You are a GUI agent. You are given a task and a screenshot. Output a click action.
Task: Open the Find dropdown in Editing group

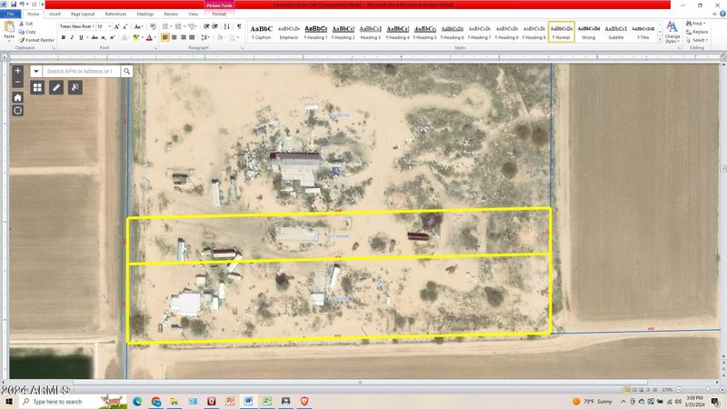coord(697,23)
